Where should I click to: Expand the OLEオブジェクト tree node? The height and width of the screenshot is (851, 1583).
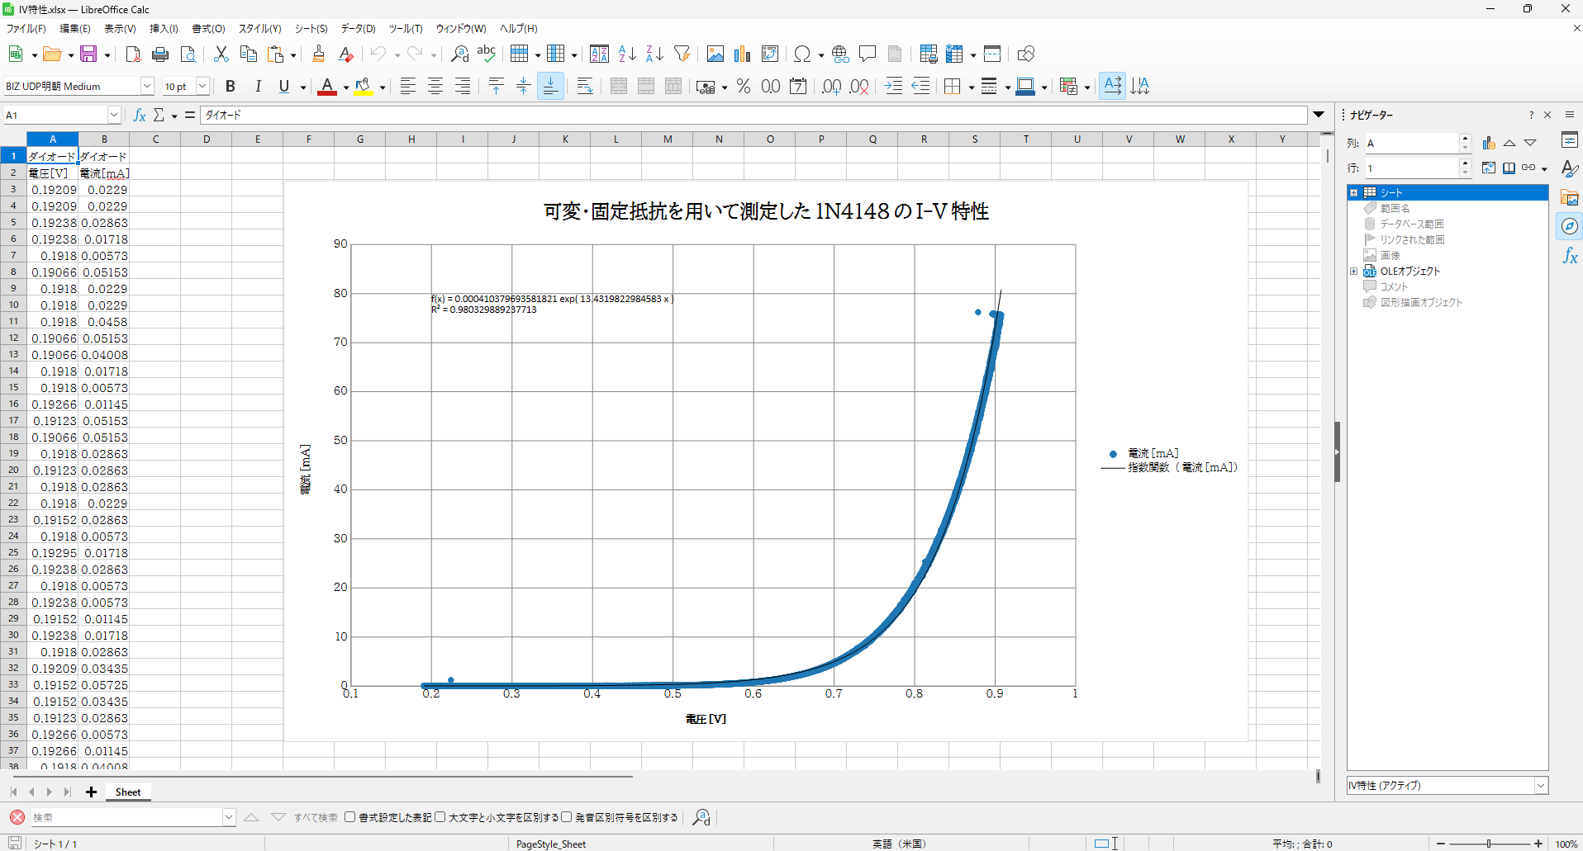1353,271
